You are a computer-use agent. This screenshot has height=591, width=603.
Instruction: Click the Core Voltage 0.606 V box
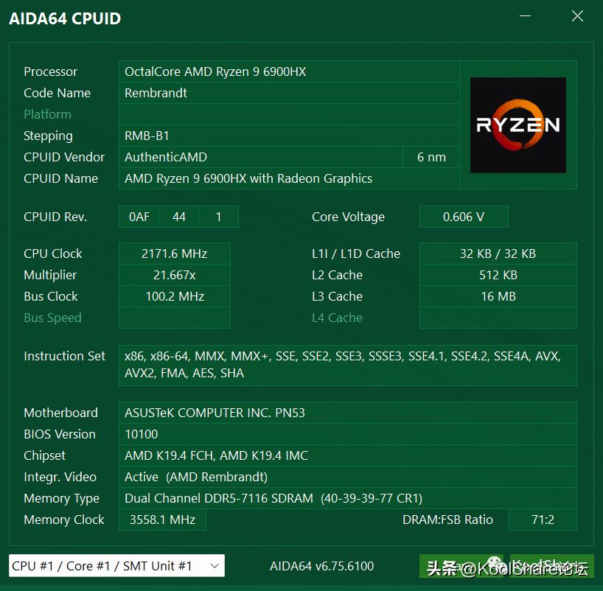click(x=464, y=217)
